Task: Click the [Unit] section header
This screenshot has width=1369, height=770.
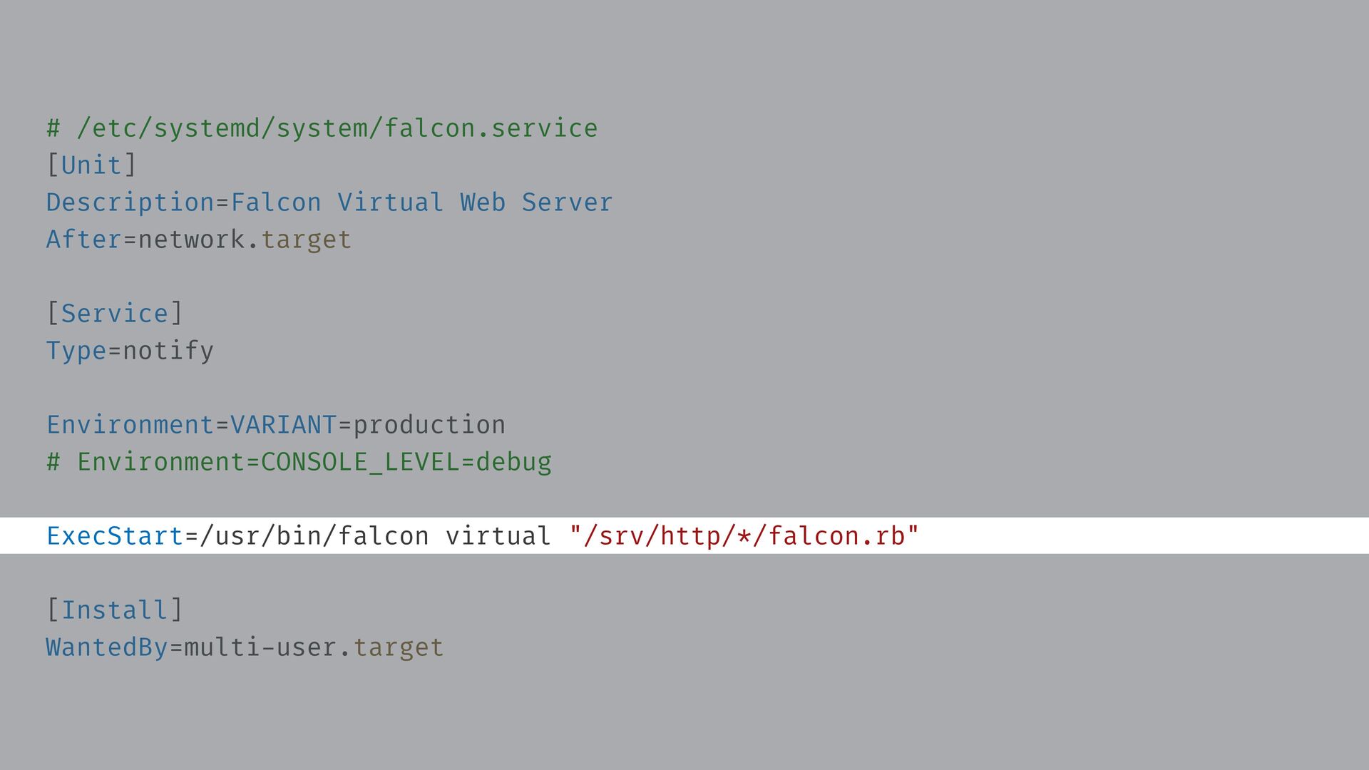Action: (91, 165)
